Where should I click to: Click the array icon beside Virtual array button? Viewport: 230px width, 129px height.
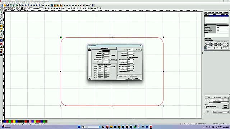[x=206, y=48]
